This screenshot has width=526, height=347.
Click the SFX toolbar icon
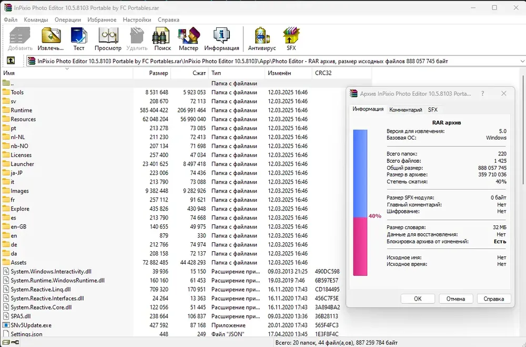tap(291, 35)
